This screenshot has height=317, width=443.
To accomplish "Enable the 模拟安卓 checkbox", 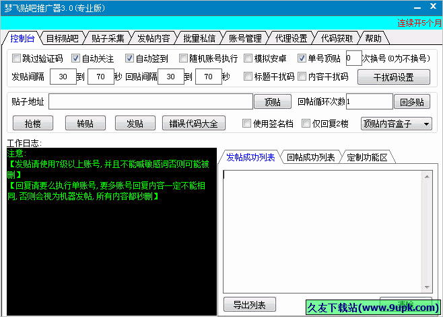I will pyautogui.click(x=248, y=58).
